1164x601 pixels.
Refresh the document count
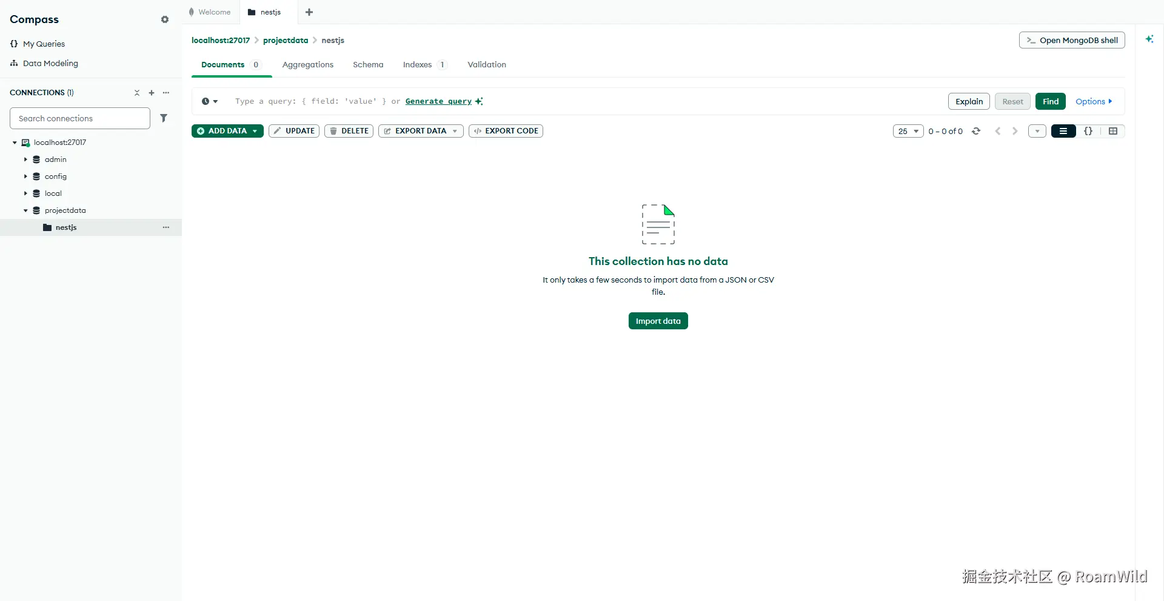[976, 131]
